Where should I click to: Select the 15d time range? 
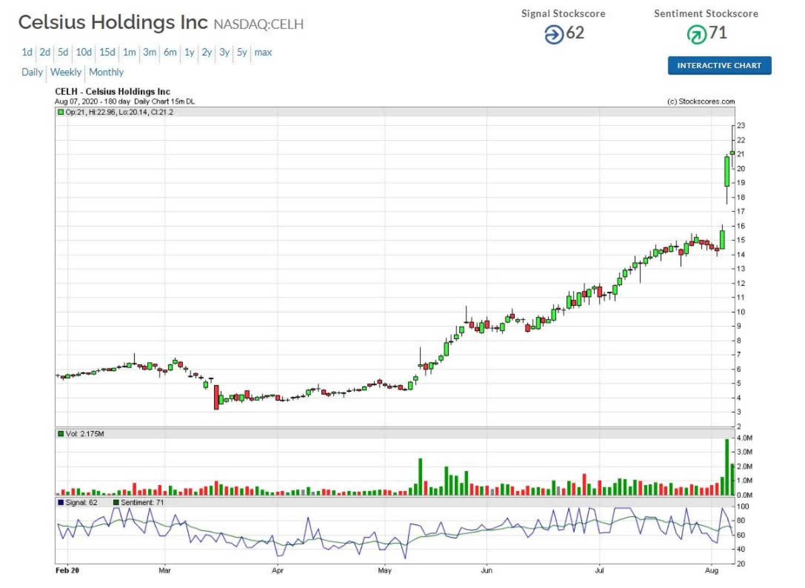[107, 52]
